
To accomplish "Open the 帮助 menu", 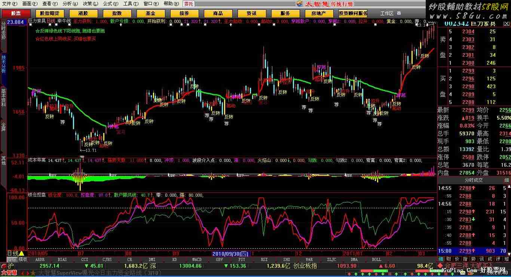I will (x=171, y=3).
